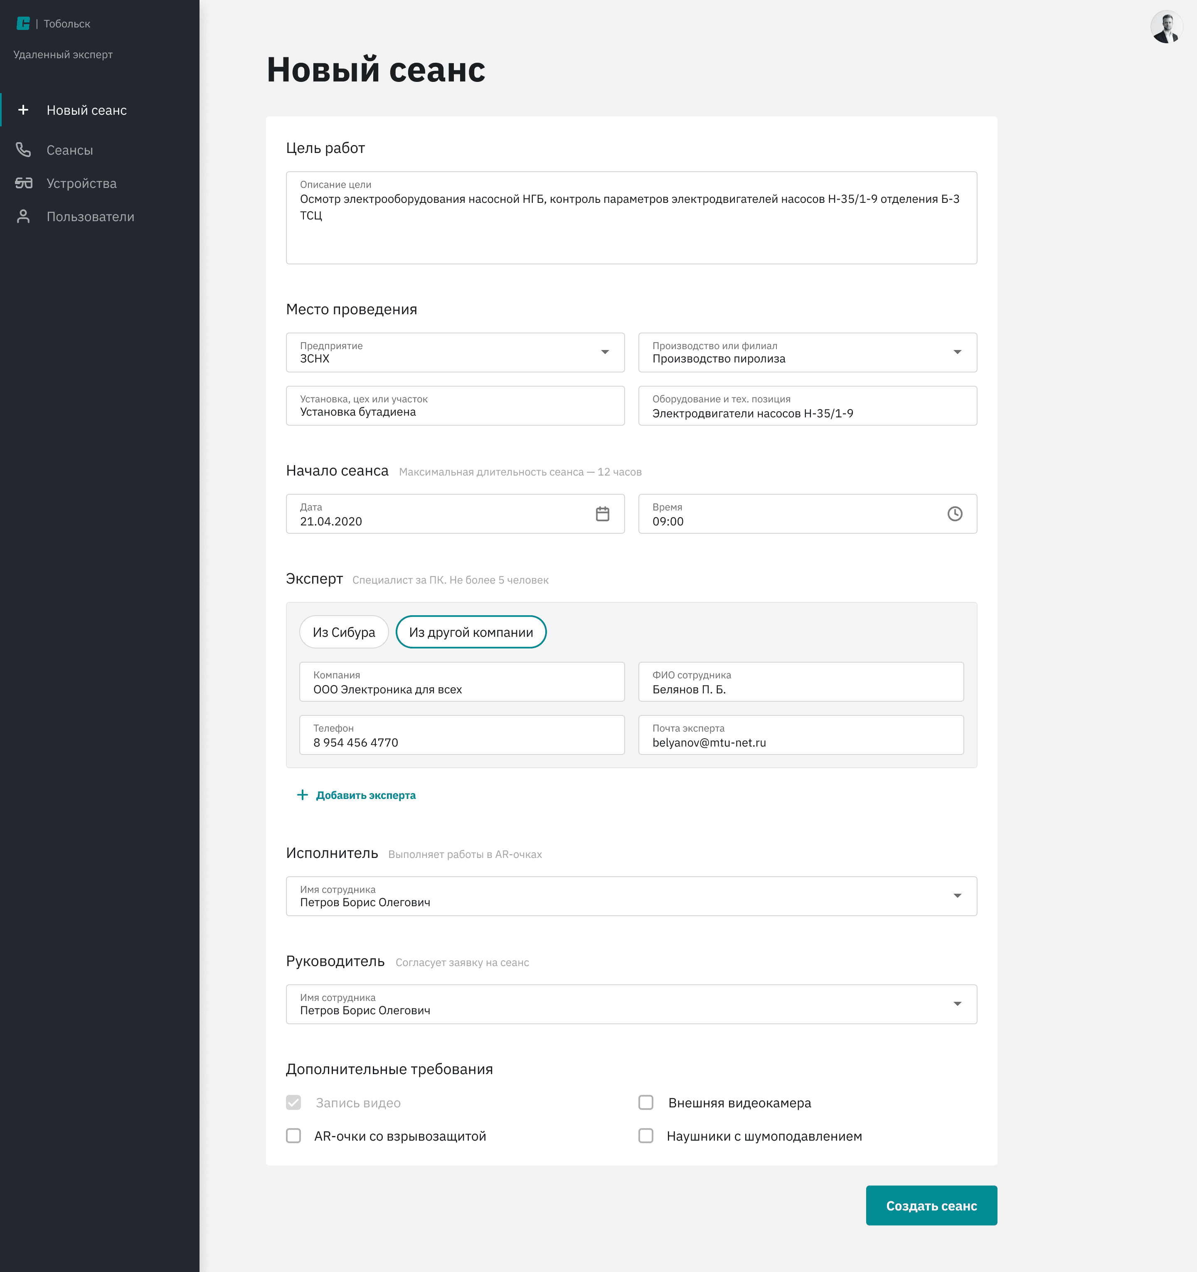Click into the Описание цели text area
This screenshot has height=1272, width=1197.
point(631,217)
